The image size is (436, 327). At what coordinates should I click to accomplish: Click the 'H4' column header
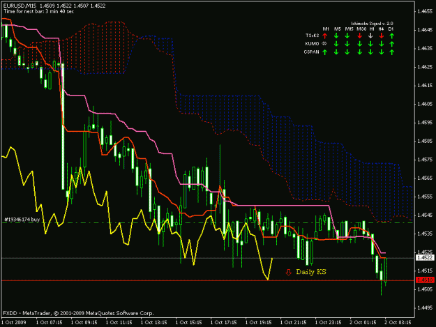coord(381,29)
